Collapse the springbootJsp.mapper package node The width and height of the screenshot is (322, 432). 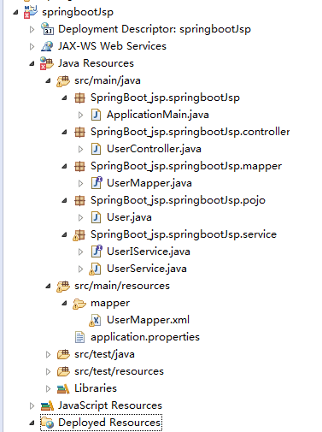click(64, 166)
